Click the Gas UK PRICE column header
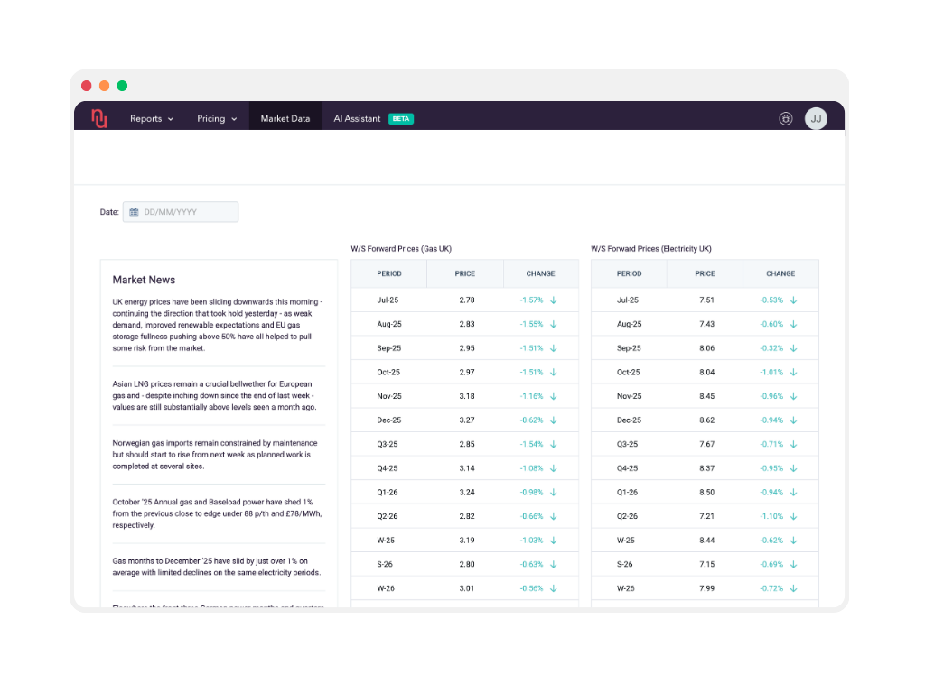Viewport: 925px width, 693px height. (x=465, y=274)
